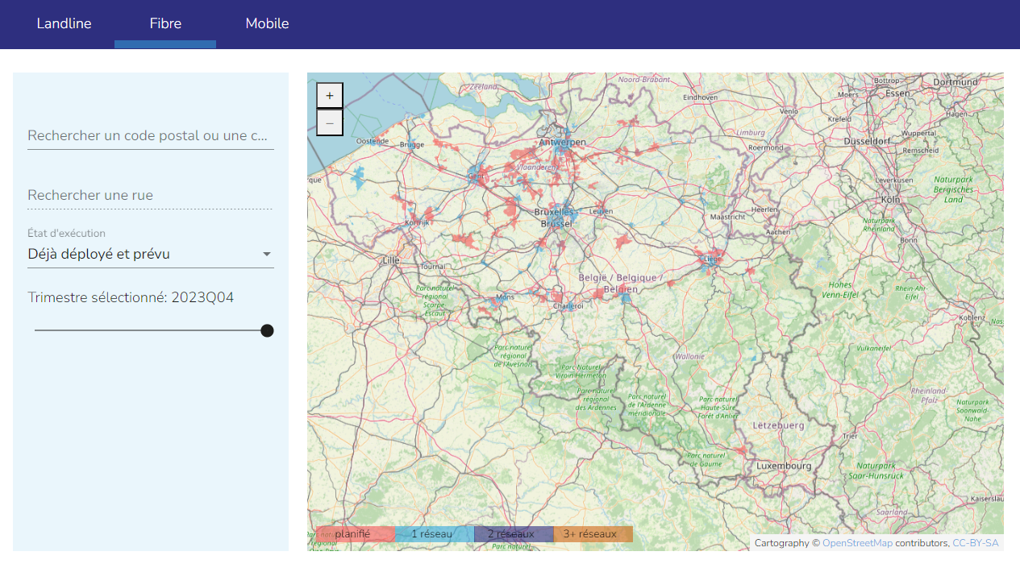
Task: Click the purple 2 réseaux legend swatch
Action: click(x=513, y=534)
